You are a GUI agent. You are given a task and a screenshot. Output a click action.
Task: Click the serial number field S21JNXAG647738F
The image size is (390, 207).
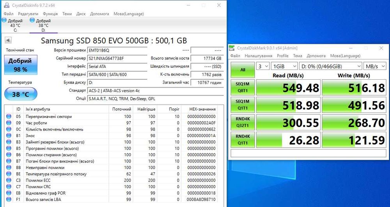click(117, 58)
